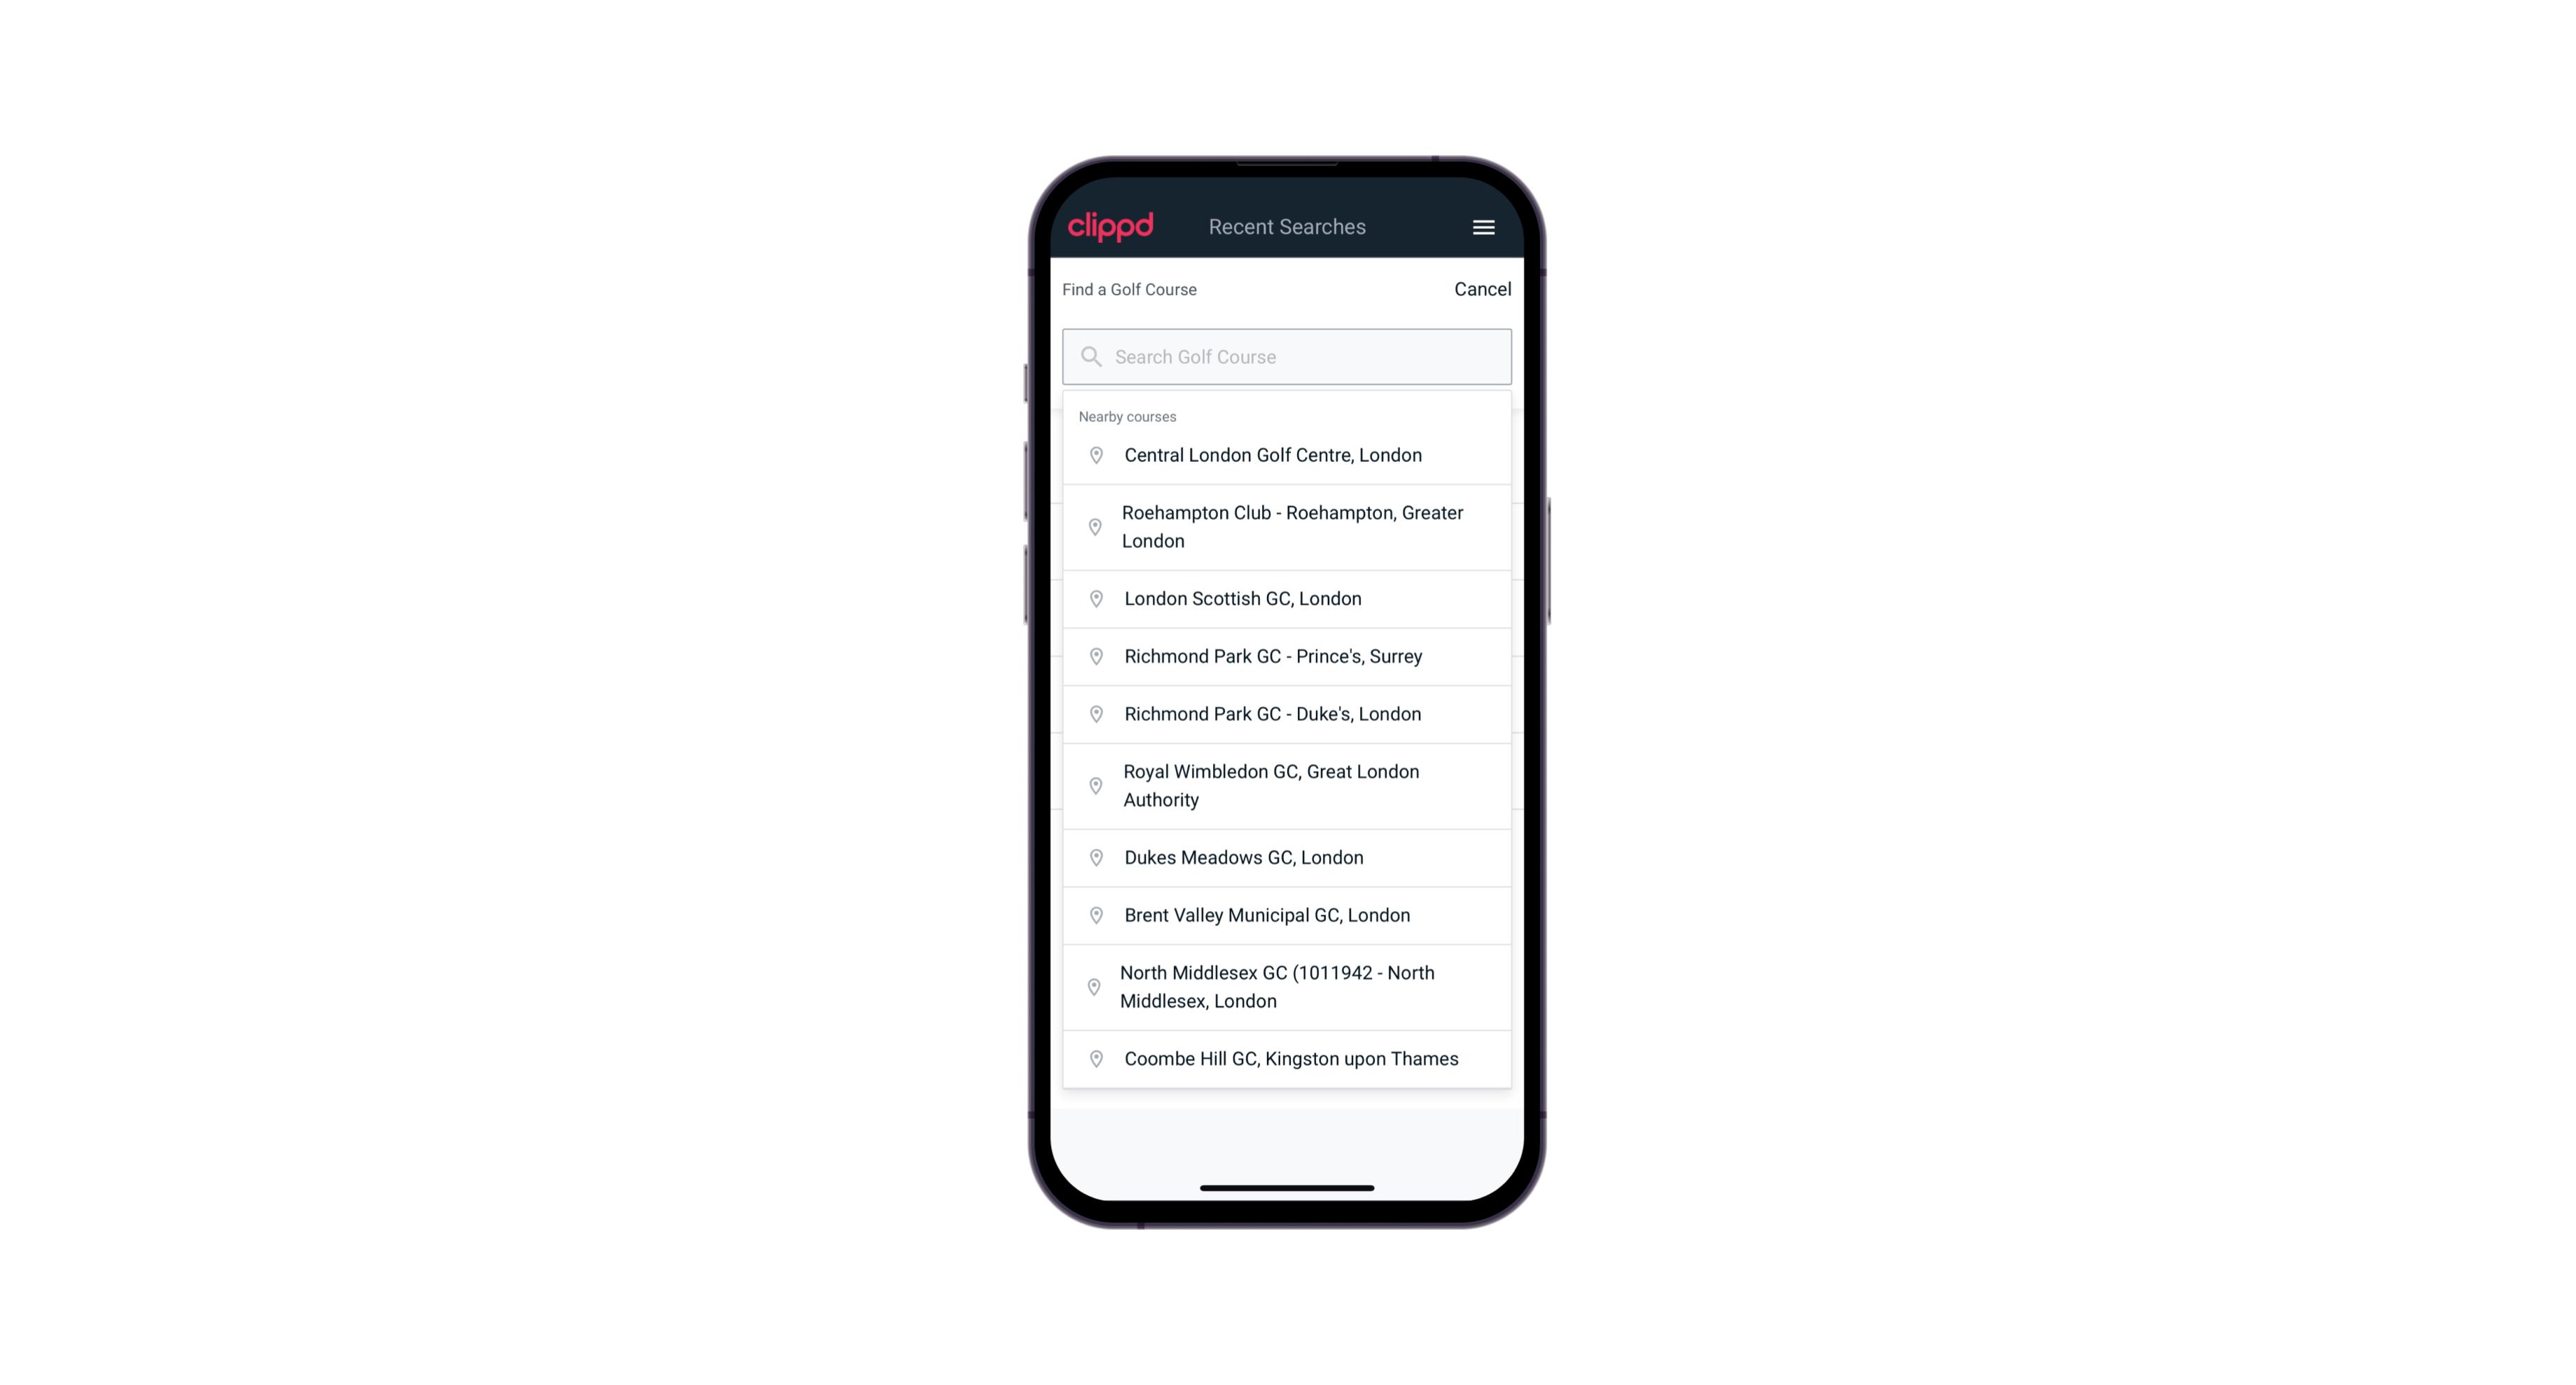Select Roehampton Club Roehampton Greater London

click(x=1287, y=526)
